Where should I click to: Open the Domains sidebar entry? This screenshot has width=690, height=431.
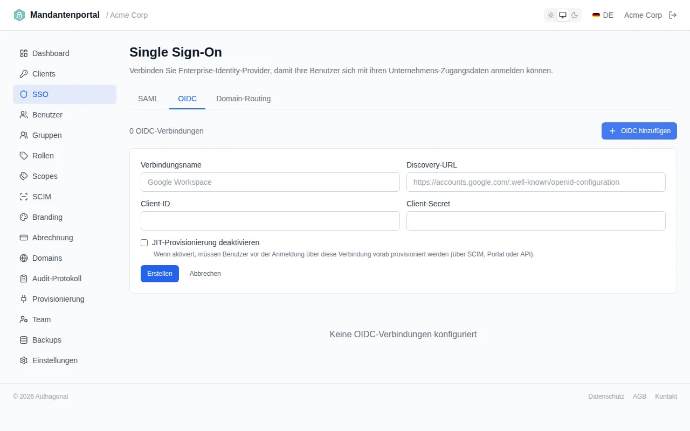[65, 258]
